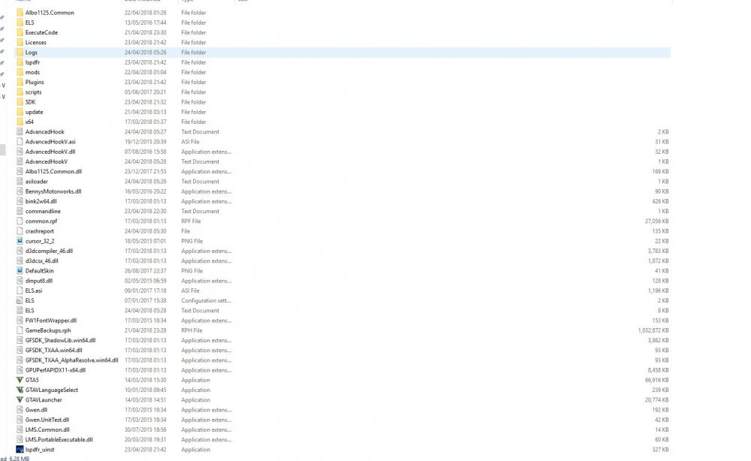
Task: Select the highlighted Logs folder icon
Action: click(x=20, y=52)
